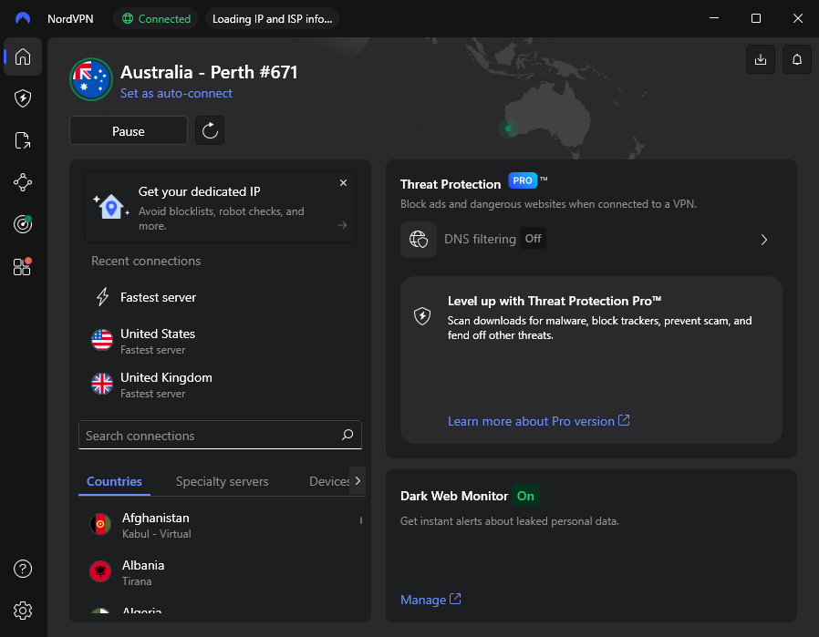Select Albania Tirana country row
The image size is (819, 637).
tap(220, 572)
